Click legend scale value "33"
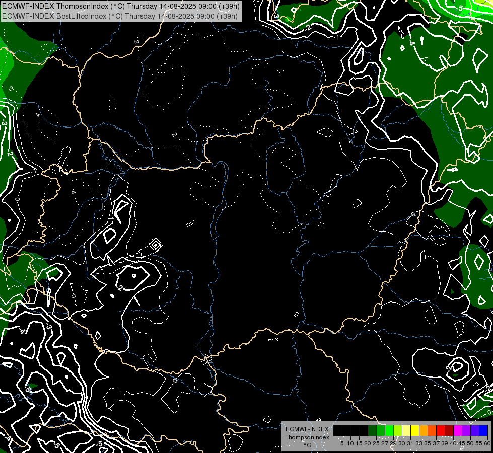This screenshot has height=453, width=493. click(x=419, y=443)
